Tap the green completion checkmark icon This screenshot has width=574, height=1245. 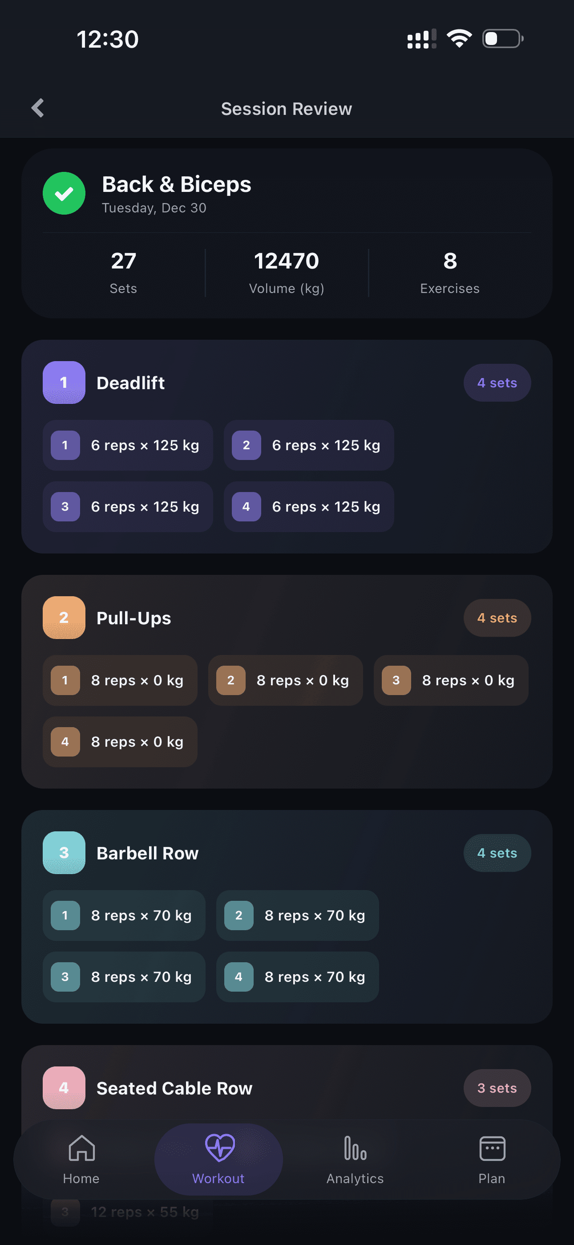(x=63, y=193)
